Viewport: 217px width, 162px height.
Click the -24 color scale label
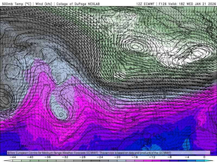pyautogui.click(x=100, y=157)
